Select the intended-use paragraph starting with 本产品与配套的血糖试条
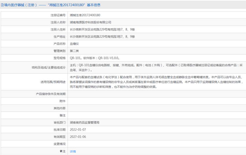 (x=157, y=82)
